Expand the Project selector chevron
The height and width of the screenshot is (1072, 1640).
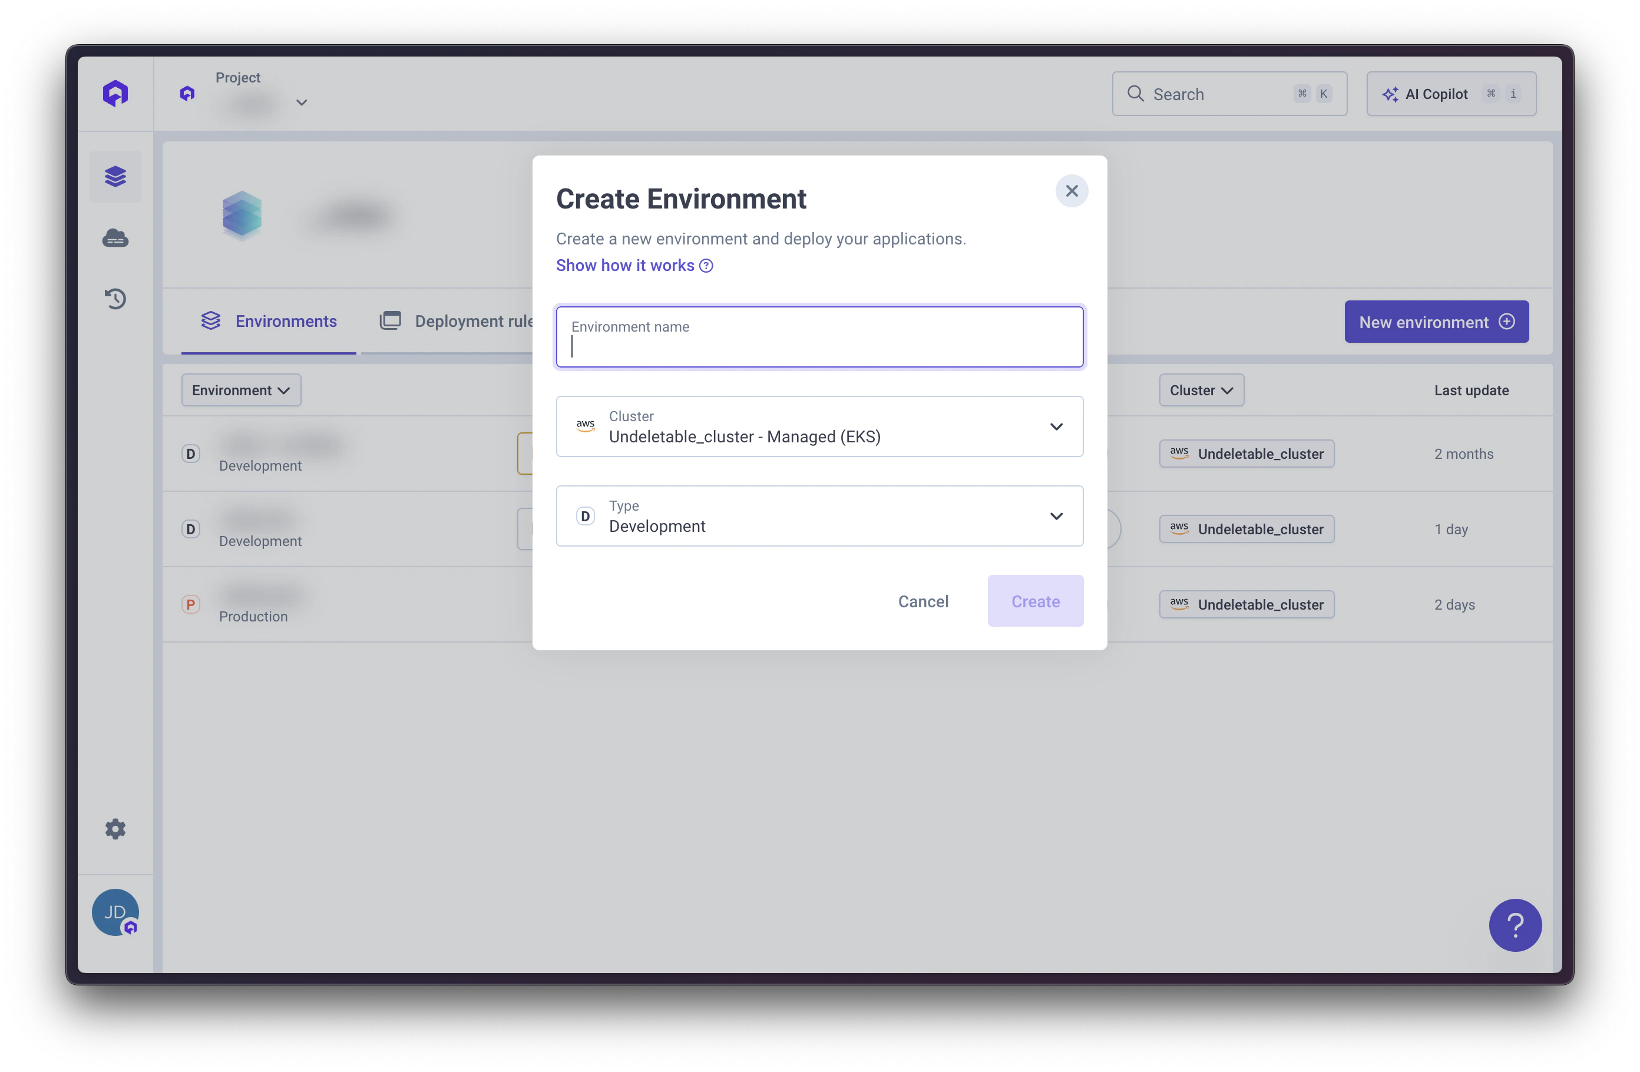[x=302, y=101]
